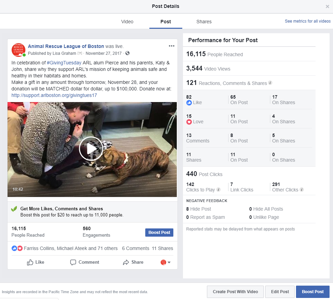Click the Edit Post button

(280, 292)
